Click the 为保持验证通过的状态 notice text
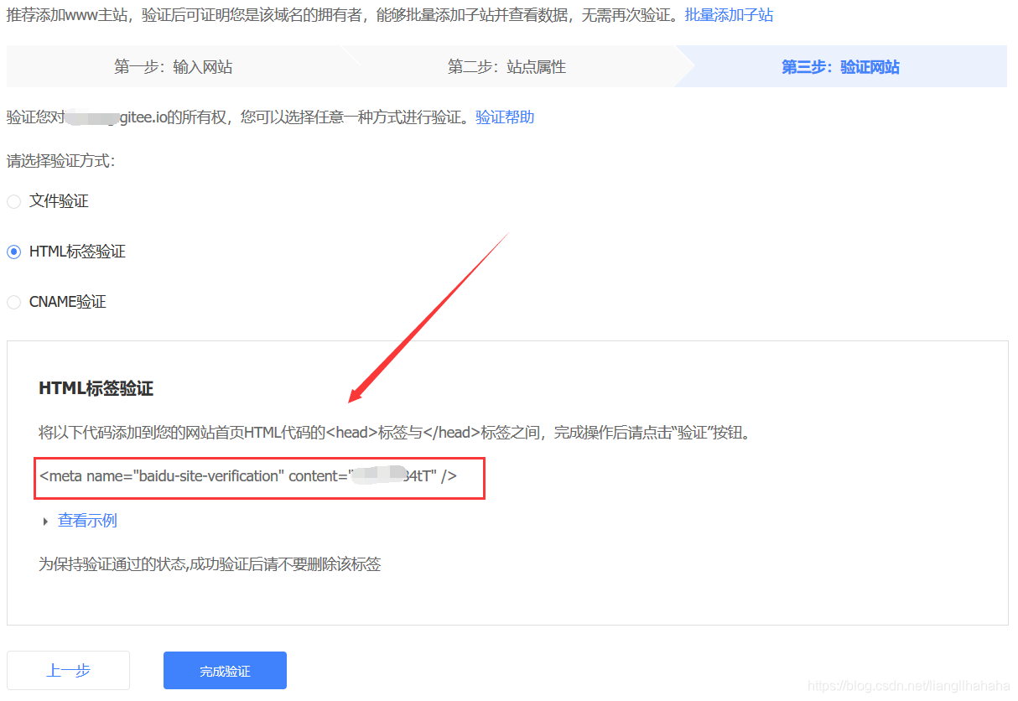The image size is (1018, 701). [210, 564]
